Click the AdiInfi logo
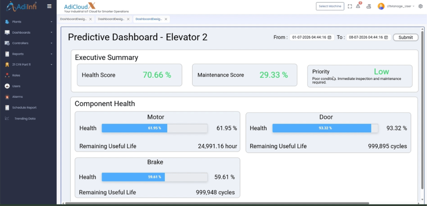The width and height of the screenshot is (427, 206). click(x=21, y=7)
